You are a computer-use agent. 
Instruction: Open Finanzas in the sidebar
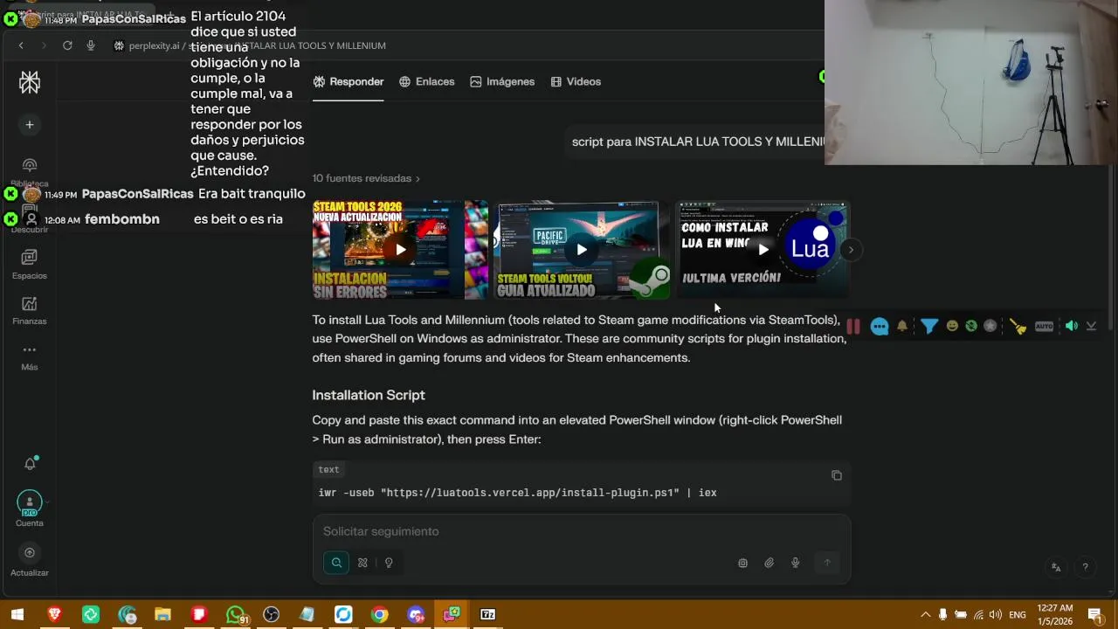tap(30, 310)
